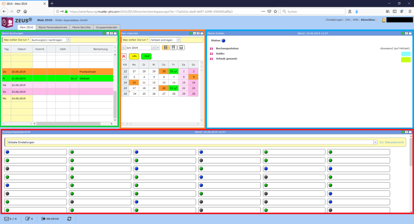Select the first calendar view layout toggle
Viewport: 414px width, 224px height.
[x=165, y=47]
